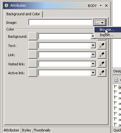The image size is (121, 133).
Task: Click the Link color text field
Action: point(64,55)
